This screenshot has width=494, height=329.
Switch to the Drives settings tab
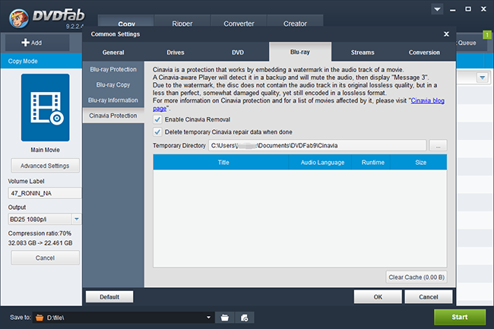click(x=176, y=52)
